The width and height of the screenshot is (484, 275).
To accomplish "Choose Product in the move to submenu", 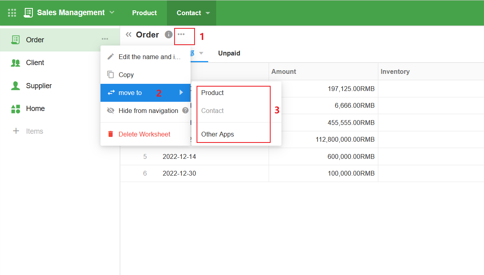I will pyautogui.click(x=213, y=93).
